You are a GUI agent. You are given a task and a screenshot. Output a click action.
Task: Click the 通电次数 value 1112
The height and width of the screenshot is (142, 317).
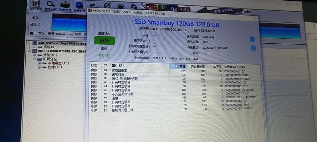[x=205, y=42]
